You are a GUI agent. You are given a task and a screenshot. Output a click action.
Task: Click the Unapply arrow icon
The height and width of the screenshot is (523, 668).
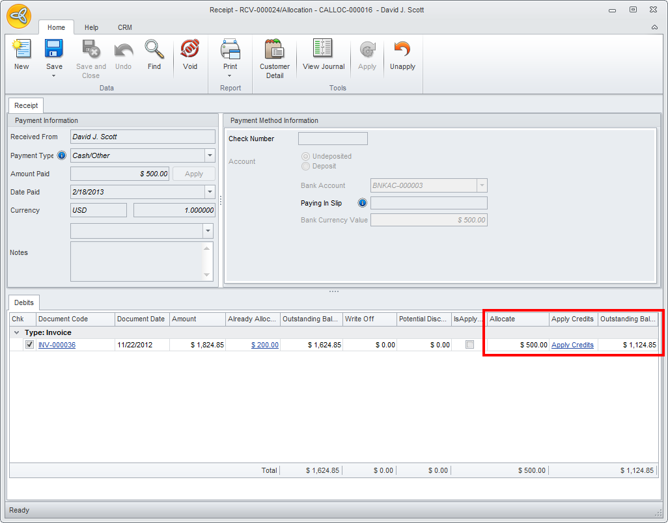click(402, 51)
